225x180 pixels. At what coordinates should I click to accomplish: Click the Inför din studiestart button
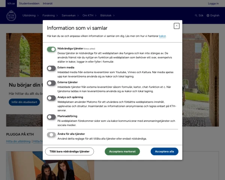click(x=24, y=102)
